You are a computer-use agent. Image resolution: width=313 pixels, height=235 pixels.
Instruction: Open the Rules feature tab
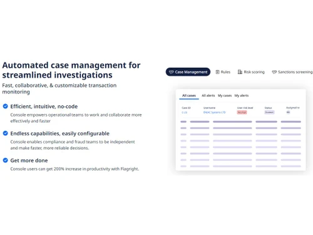[223, 72]
